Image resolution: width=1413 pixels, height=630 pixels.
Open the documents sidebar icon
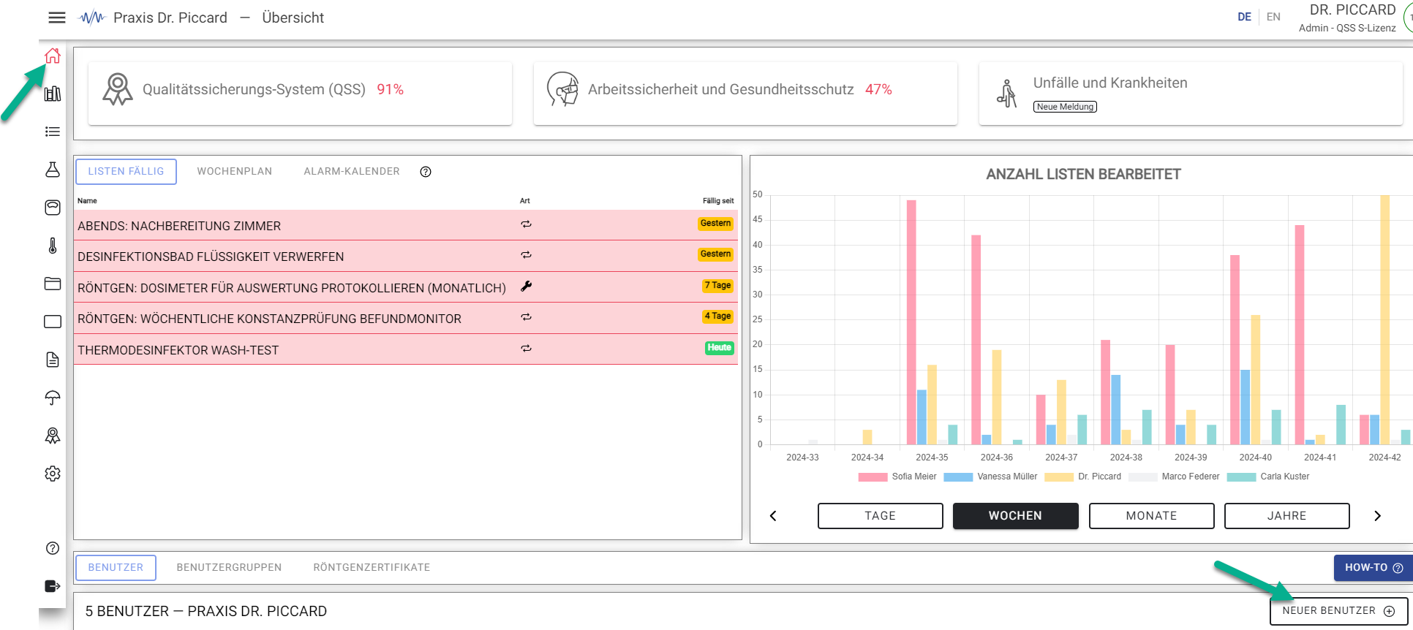pyautogui.click(x=53, y=360)
